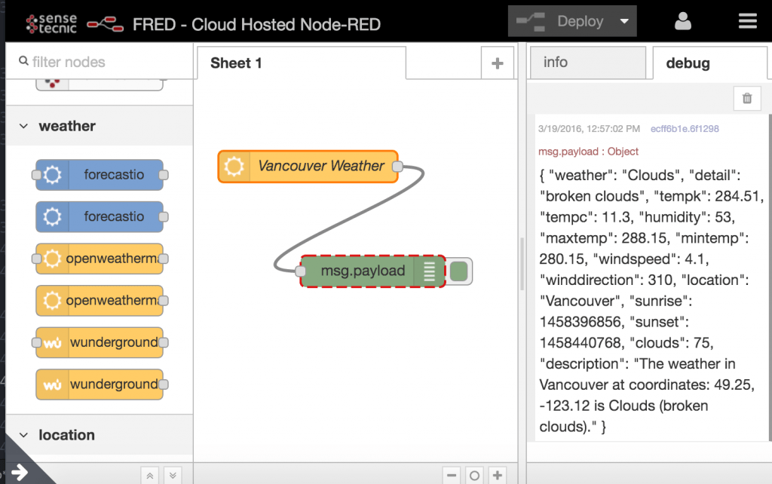Toggle the msg.payload debug node output button
772x484 pixels.
pyautogui.click(x=459, y=271)
